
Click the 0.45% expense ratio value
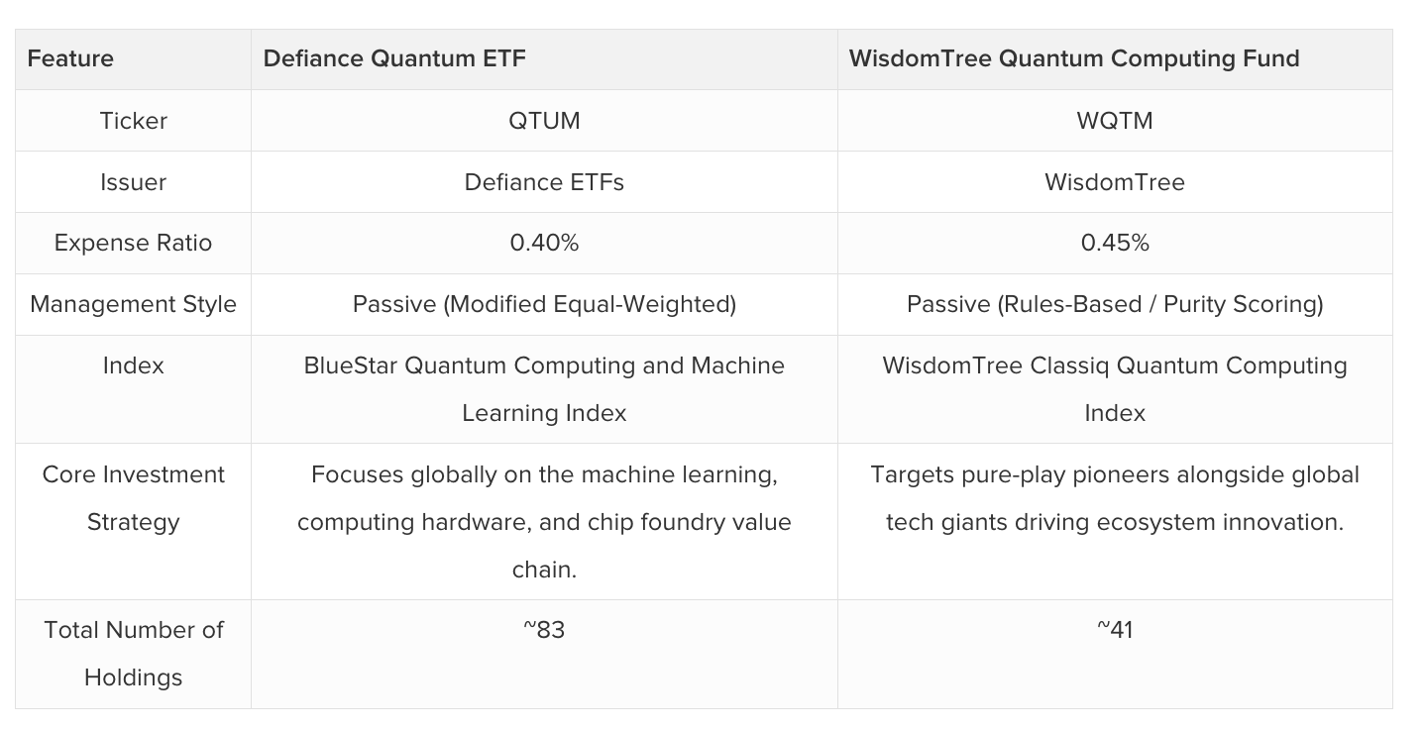[1115, 243]
